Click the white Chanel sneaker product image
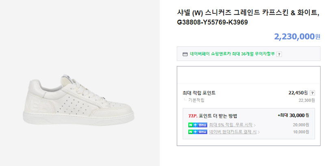The image size is (325, 166). pyautogui.click(x=78, y=100)
